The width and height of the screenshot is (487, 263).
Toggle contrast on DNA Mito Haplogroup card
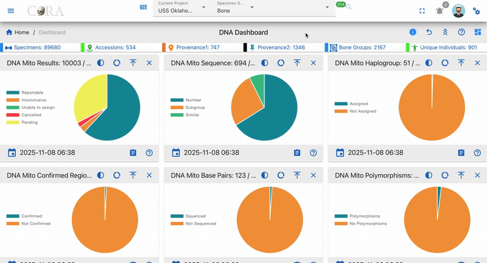429,63
